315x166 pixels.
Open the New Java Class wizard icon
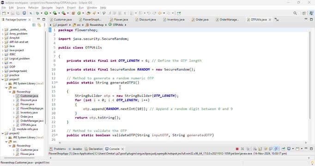79,13
